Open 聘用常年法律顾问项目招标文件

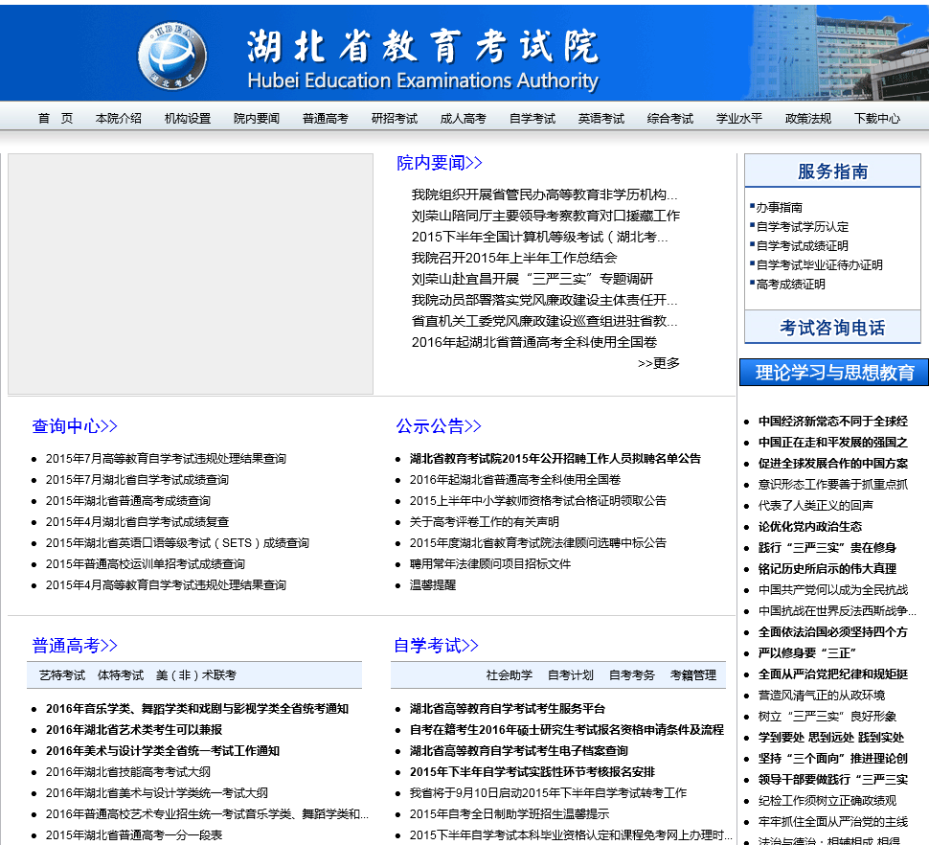(x=490, y=564)
